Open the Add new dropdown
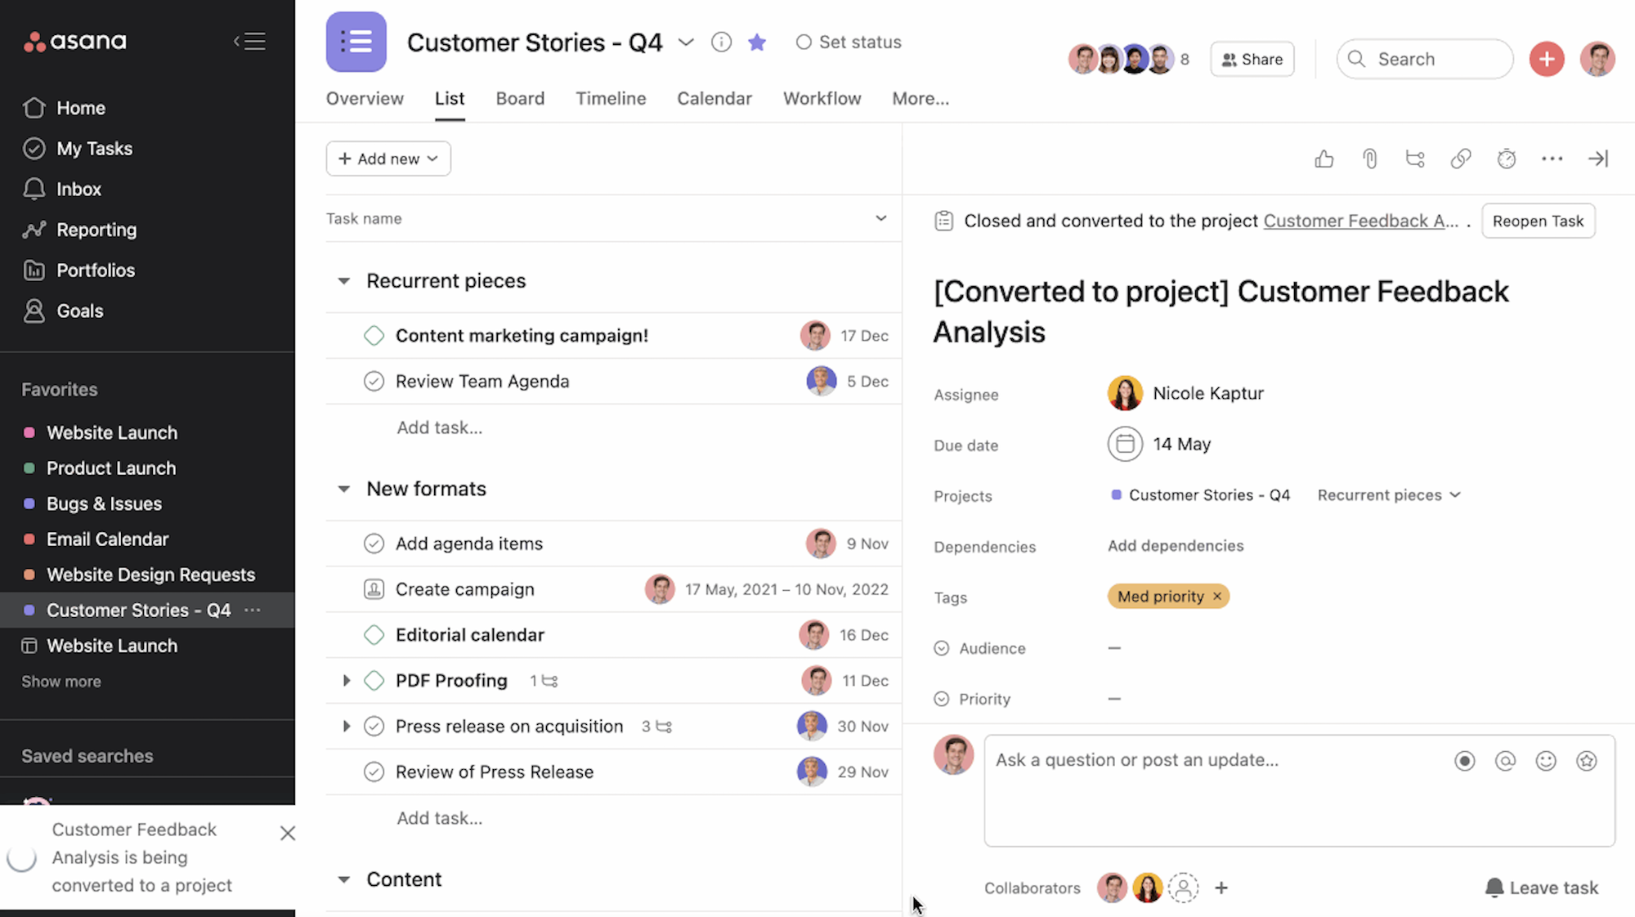 coord(388,159)
